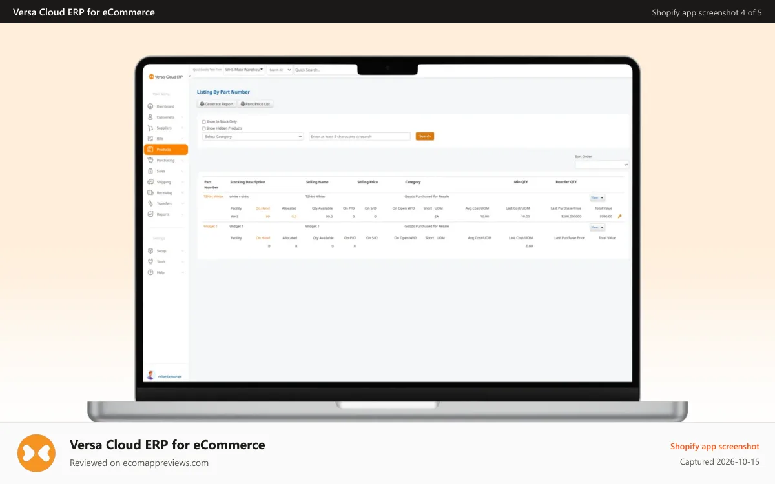Expand the Customers menu chevron
The height and width of the screenshot is (484, 775).
[x=183, y=117]
